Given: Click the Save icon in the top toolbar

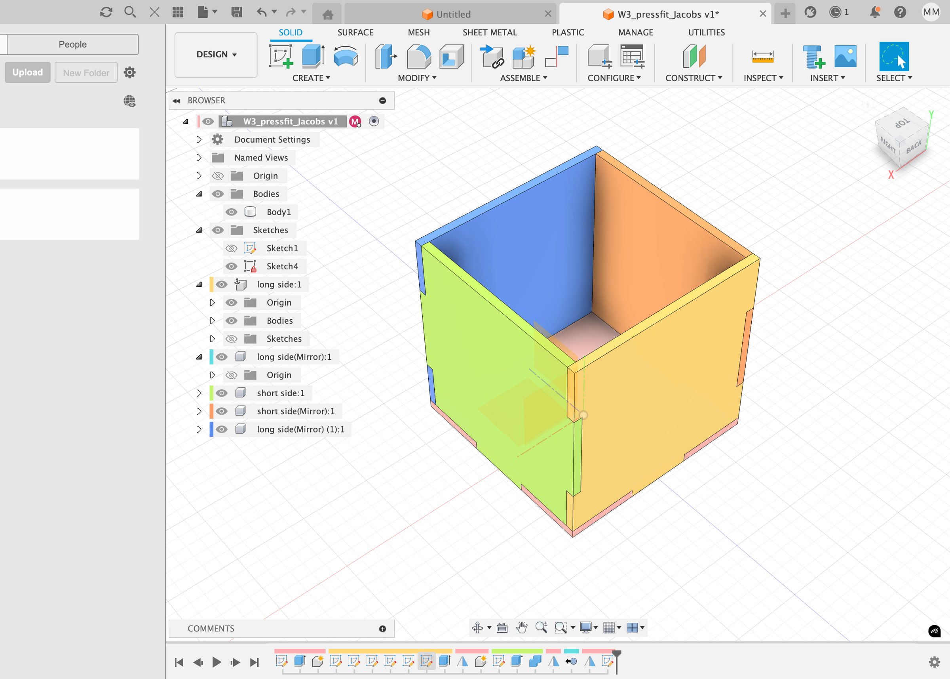Looking at the screenshot, I should coord(237,12).
